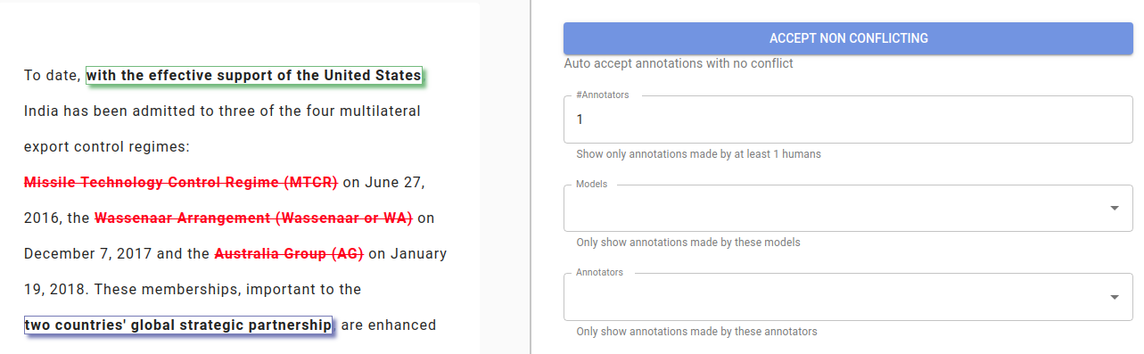Select green-boxed "with the effective support" annotation
Screen dimensions: 1144x354
254,76
